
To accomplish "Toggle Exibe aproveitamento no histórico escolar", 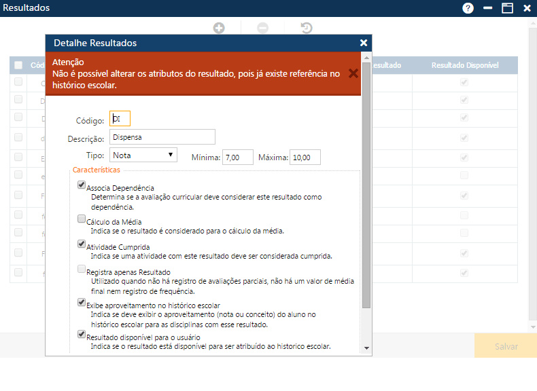I will 82,303.
